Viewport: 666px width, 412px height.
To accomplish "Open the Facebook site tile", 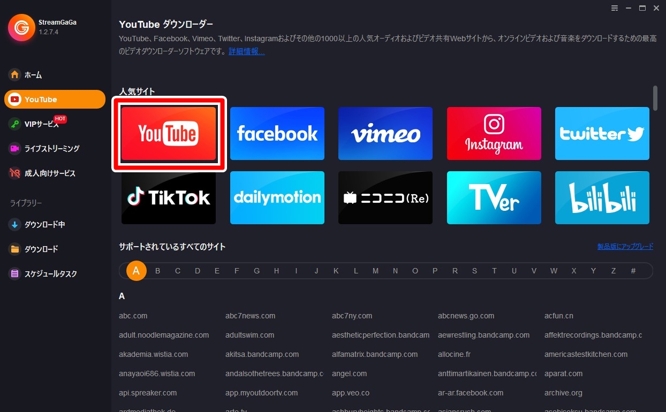I will point(277,134).
